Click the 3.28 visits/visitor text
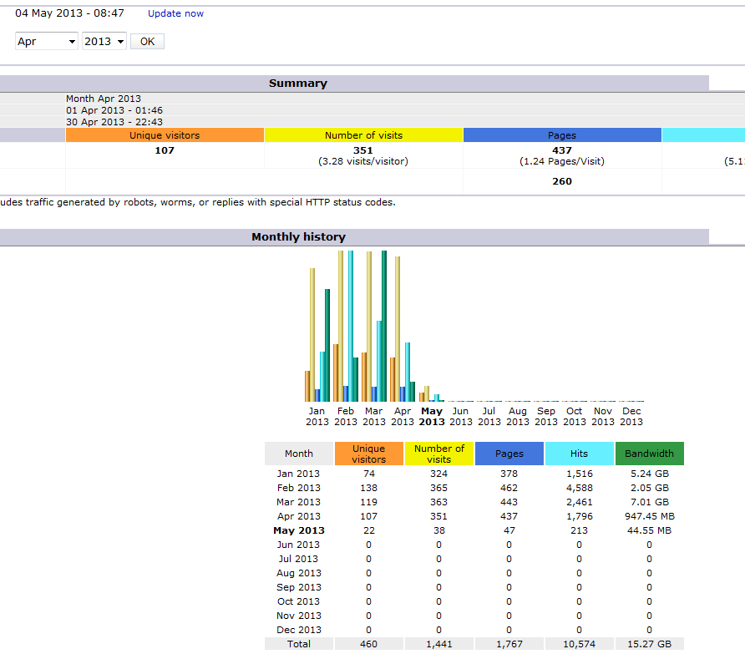This screenshot has height=654, width=745. (x=363, y=161)
